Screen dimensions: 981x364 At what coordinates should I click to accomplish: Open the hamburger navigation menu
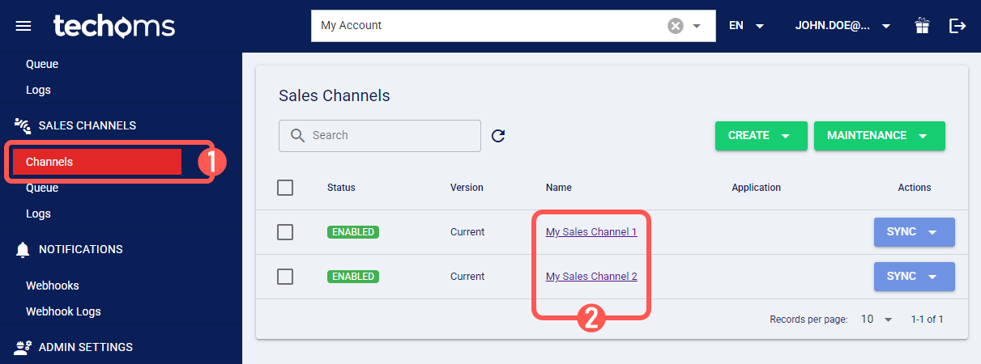pos(23,26)
